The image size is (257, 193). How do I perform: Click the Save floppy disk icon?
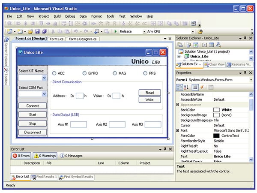(x=38, y=31)
